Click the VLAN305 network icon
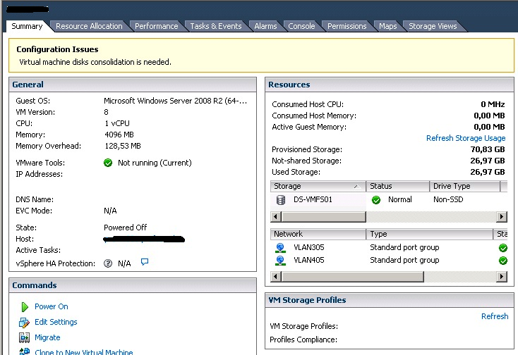 pyautogui.click(x=280, y=247)
